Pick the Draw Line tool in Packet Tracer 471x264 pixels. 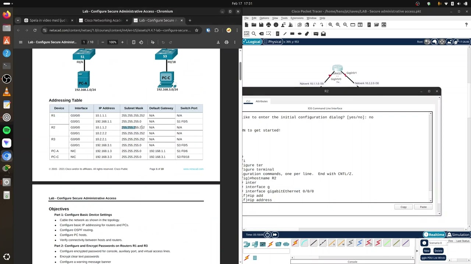click(x=285, y=34)
